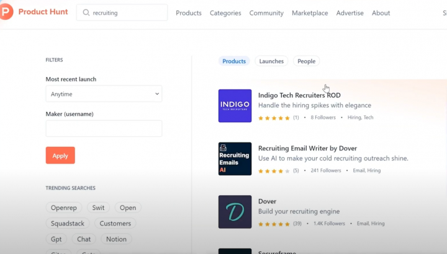The height and width of the screenshot is (254, 447).
Task: Switch to the Launches tab
Action: (x=271, y=61)
